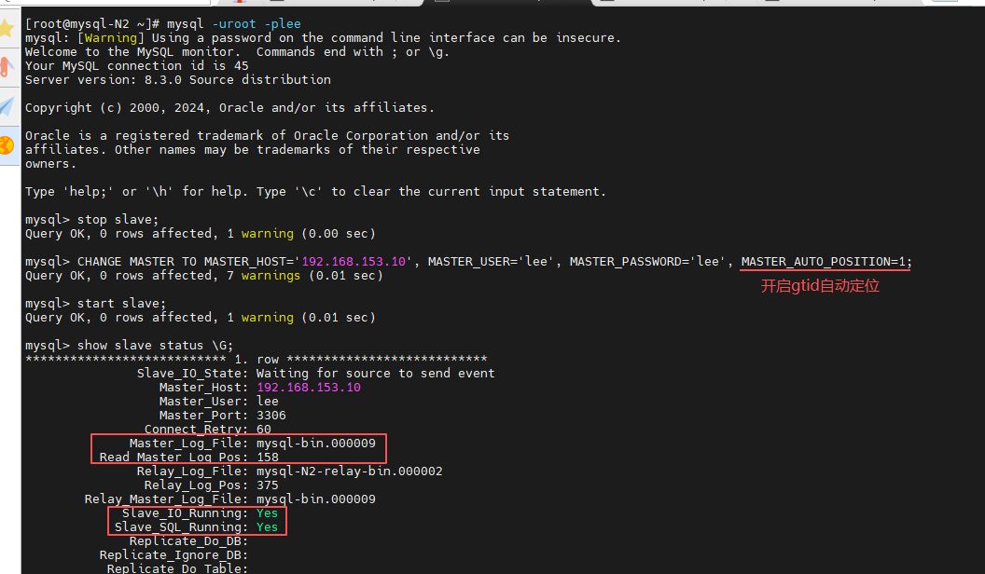The width and height of the screenshot is (985, 574).
Task: Click the 'show slave status \G;' command
Action: tap(155, 346)
